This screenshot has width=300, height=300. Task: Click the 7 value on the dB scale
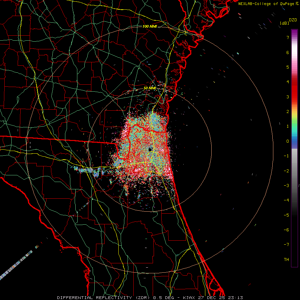[x=288, y=37]
